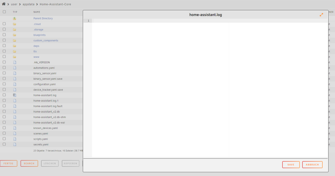Image resolution: width=335 pixels, height=176 pixels.
Task: Toggle the select-all checkbox in header
Action: [4, 12]
